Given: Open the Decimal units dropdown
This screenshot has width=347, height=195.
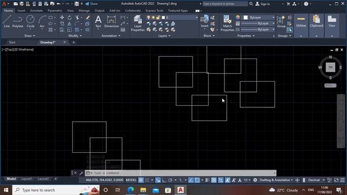Looking at the screenshot, I should coord(317,180).
